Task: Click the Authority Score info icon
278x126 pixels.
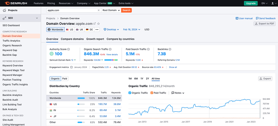Action: pyautogui.click(x=69, y=49)
